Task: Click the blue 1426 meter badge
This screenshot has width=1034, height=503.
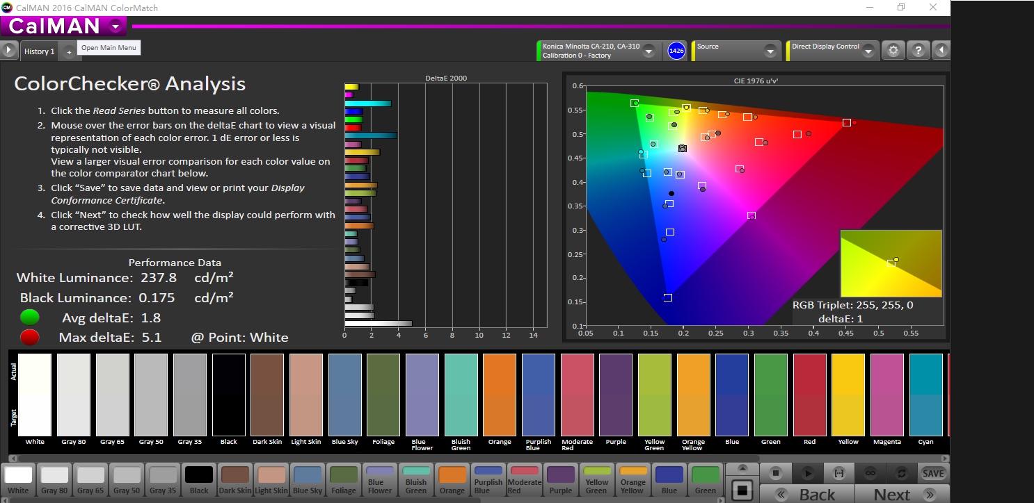Action: [676, 51]
